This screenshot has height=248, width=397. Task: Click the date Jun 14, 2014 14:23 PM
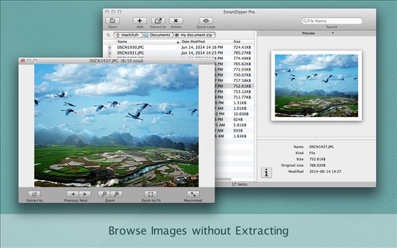[x=202, y=52]
